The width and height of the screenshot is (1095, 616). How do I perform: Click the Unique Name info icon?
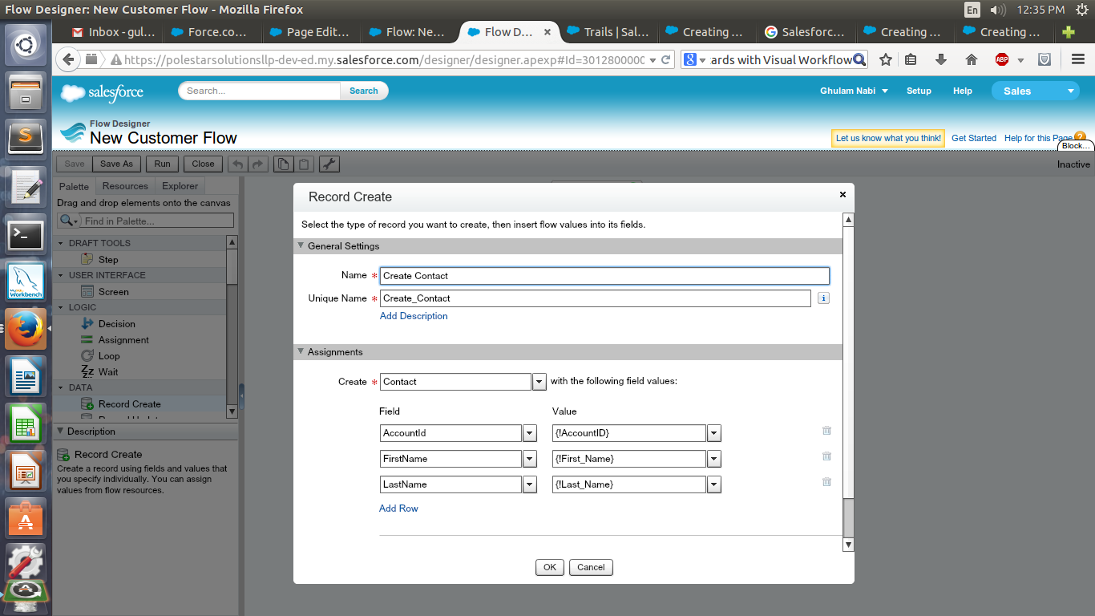point(823,298)
